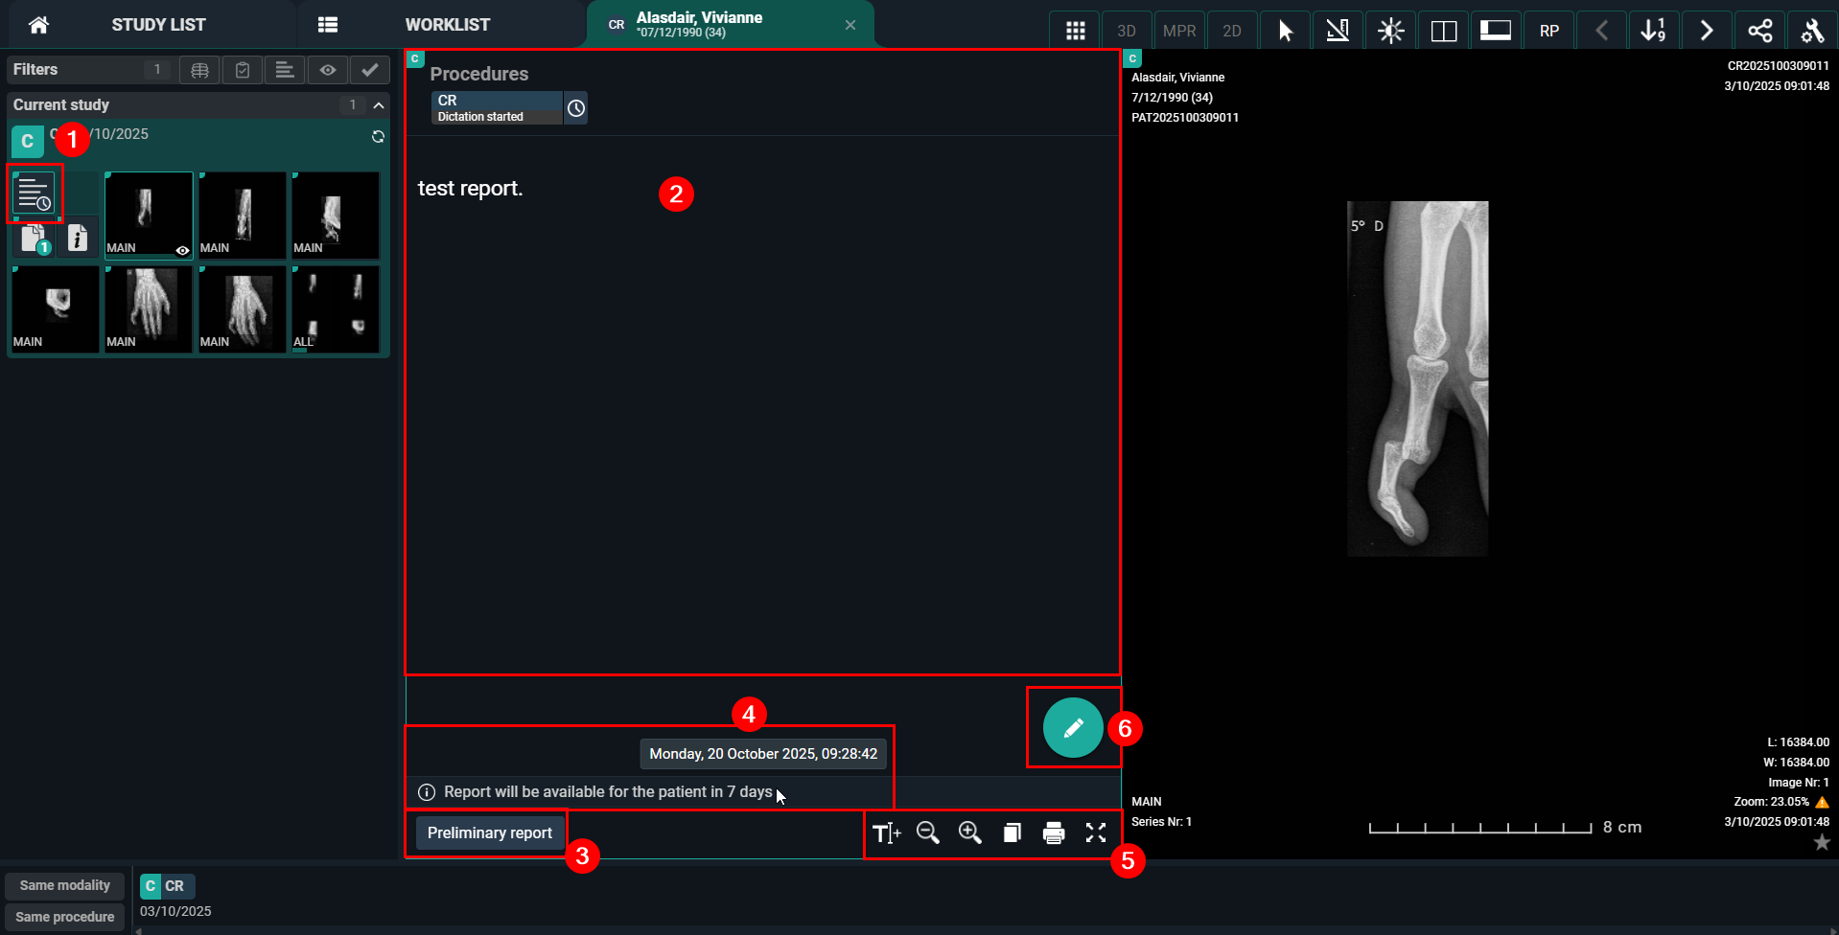Screen dimensions: 1839x935
Task: Toggle the eye visibility filter
Action: (x=328, y=70)
